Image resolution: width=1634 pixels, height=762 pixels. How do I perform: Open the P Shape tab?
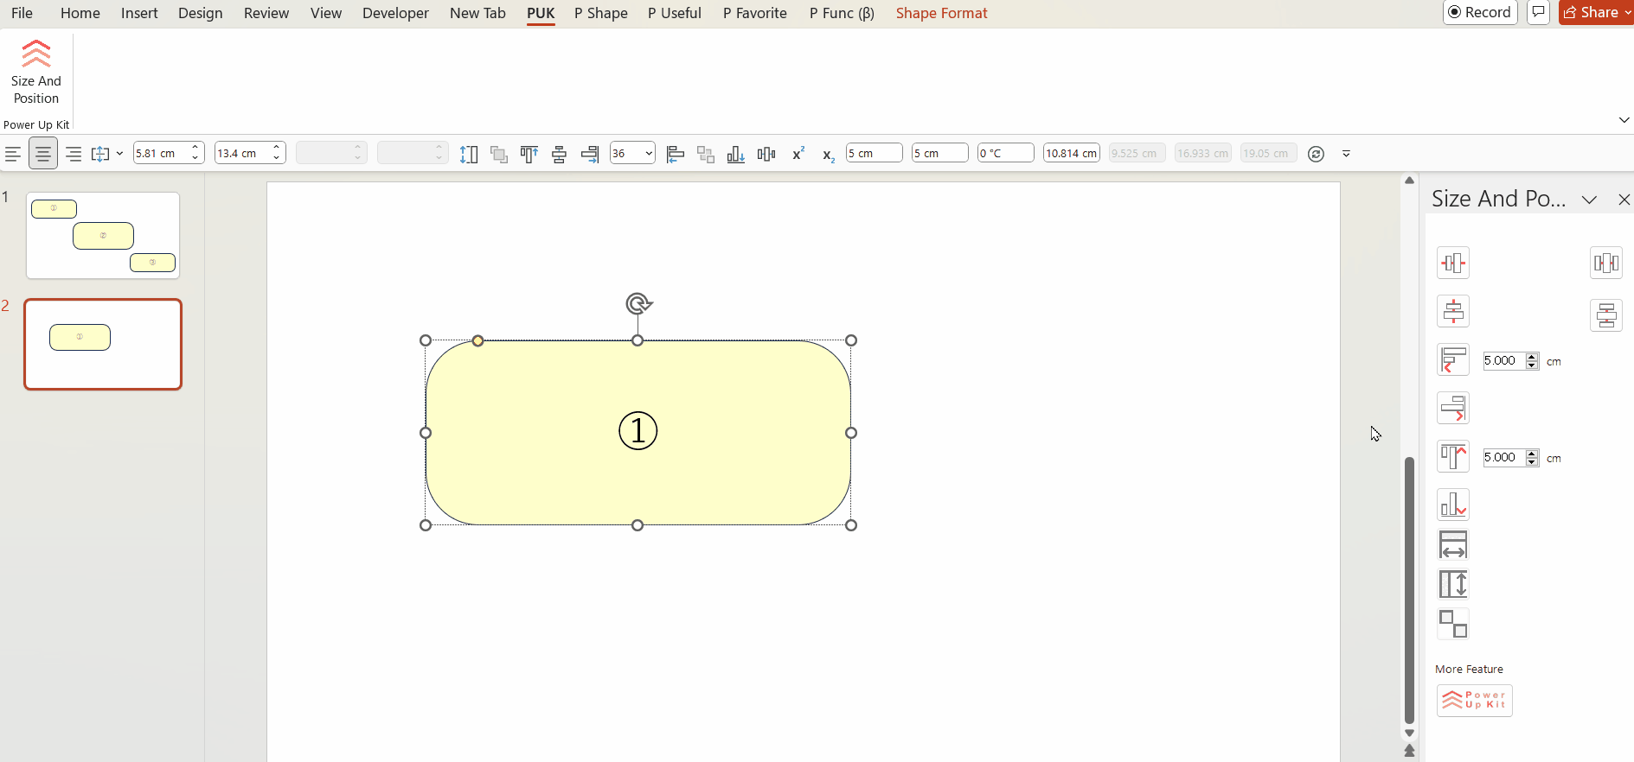pyautogui.click(x=600, y=13)
